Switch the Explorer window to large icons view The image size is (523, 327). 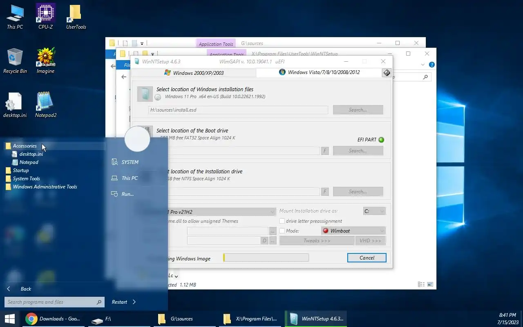pos(430,284)
